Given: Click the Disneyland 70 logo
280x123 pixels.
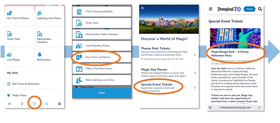Looking at the screenshot, I should [x=229, y=9].
